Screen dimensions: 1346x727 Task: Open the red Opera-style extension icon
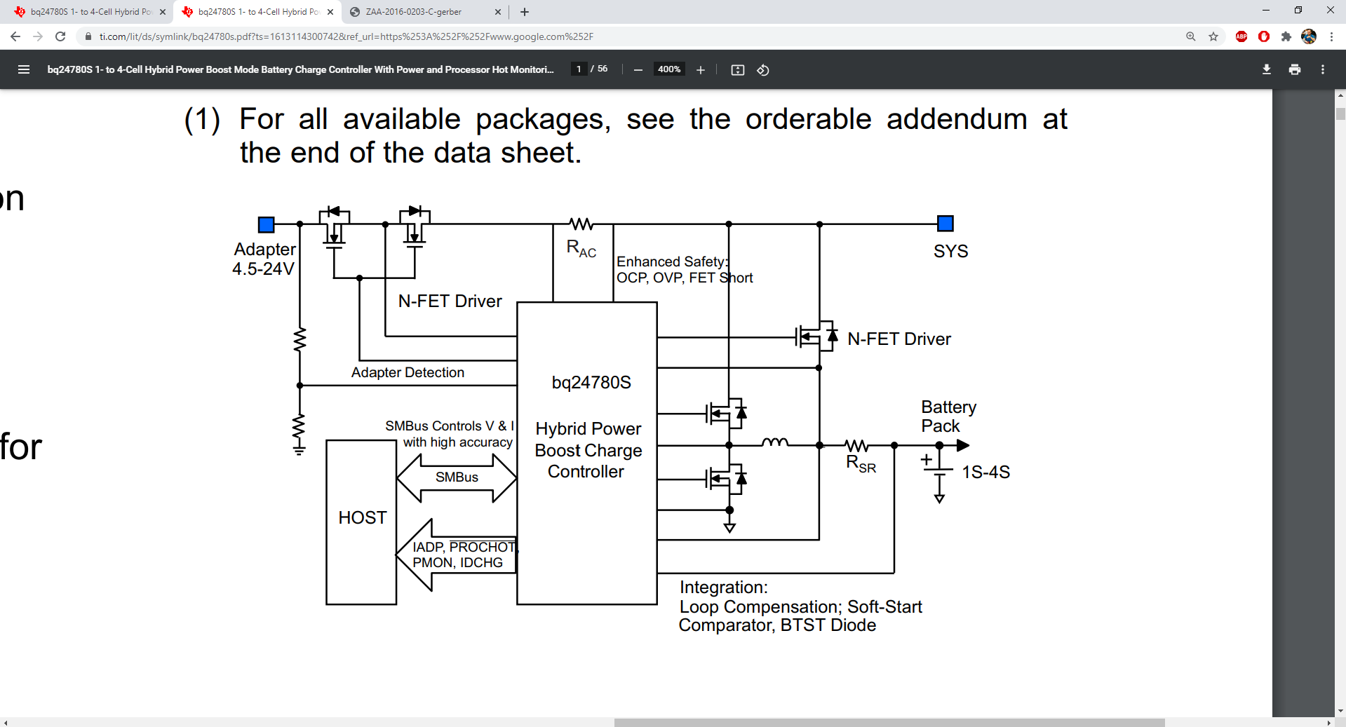coord(1264,36)
